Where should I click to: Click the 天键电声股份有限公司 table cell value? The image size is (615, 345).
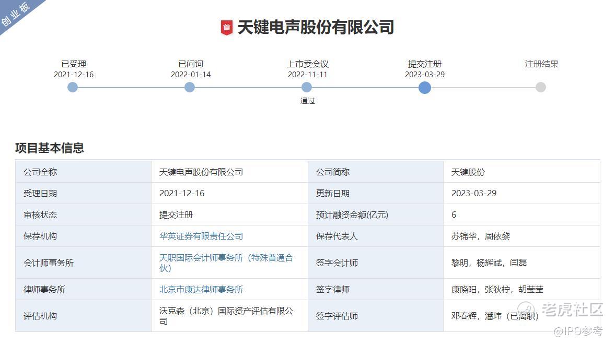[229, 172]
